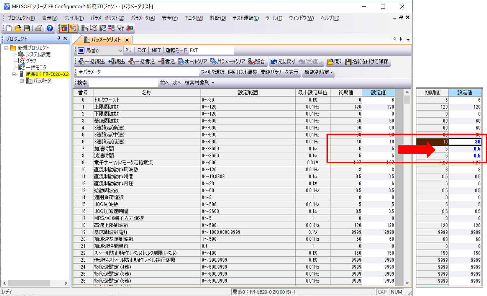The width and height of the screenshot is (487, 296).
Task: Open graph tool via toolbar icon
Action: tap(94, 28)
